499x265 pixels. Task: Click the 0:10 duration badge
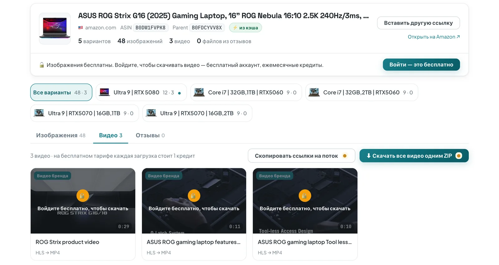(x=346, y=227)
